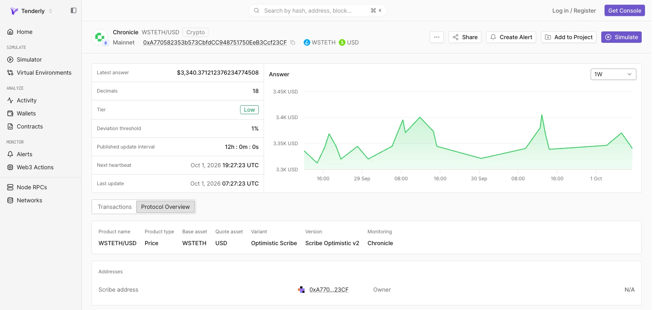Open Home in sidebar

[x=25, y=32]
